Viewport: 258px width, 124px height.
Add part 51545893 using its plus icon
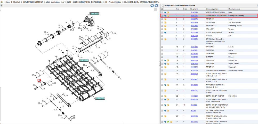coord(162,12)
